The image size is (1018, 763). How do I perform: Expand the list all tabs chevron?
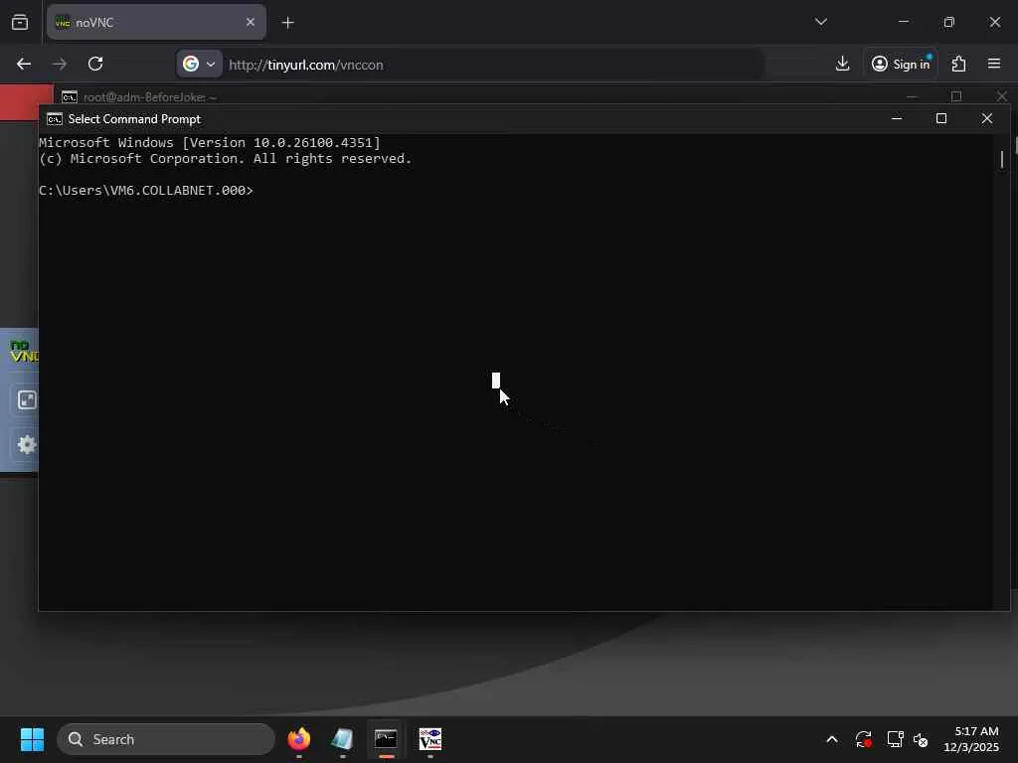(x=820, y=22)
